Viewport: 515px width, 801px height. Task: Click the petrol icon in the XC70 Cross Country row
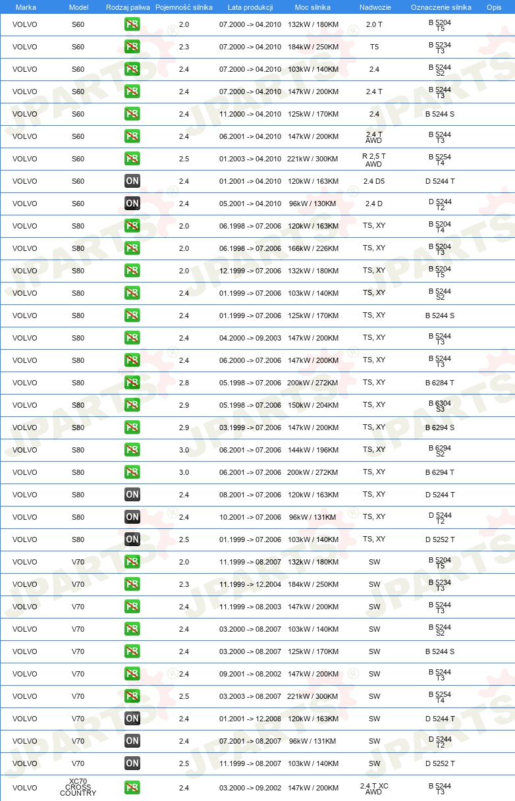132,788
